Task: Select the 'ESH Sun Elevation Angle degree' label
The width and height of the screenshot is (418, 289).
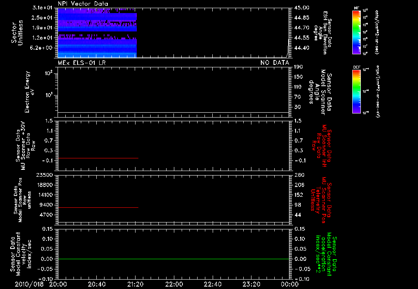Action: tap(323, 33)
